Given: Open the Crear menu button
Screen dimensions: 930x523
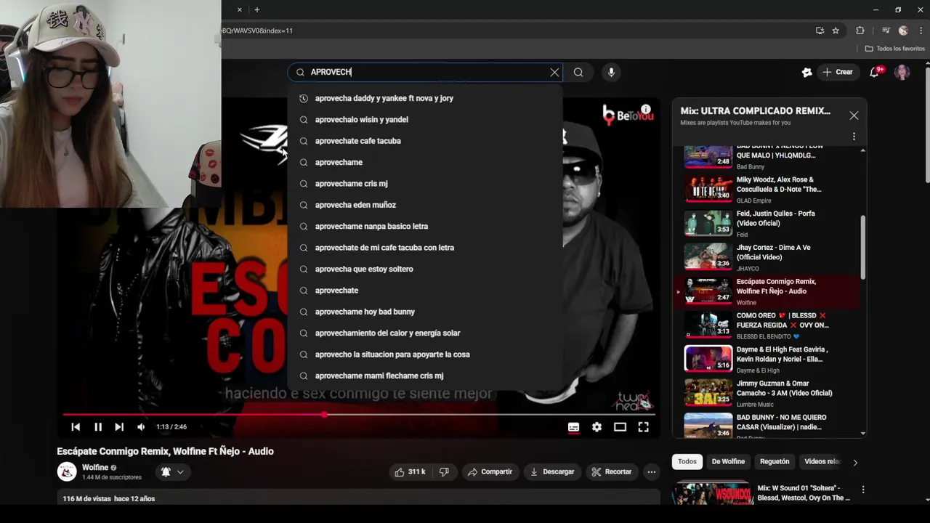Looking at the screenshot, I should pos(838,72).
